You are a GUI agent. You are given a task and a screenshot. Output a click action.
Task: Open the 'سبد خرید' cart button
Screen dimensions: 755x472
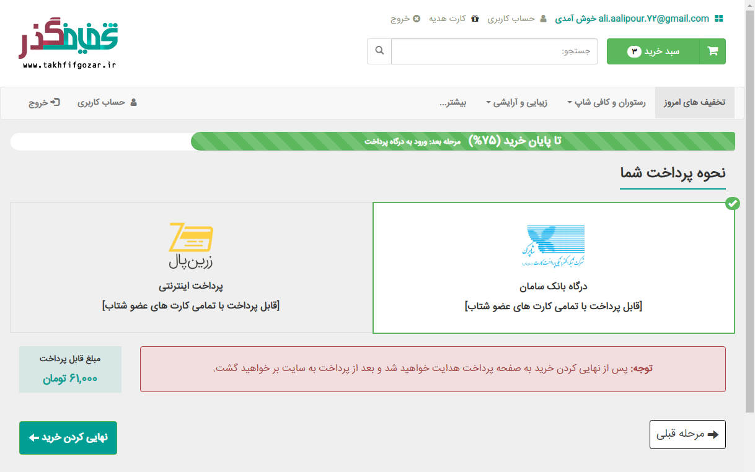[x=653, y=51]
